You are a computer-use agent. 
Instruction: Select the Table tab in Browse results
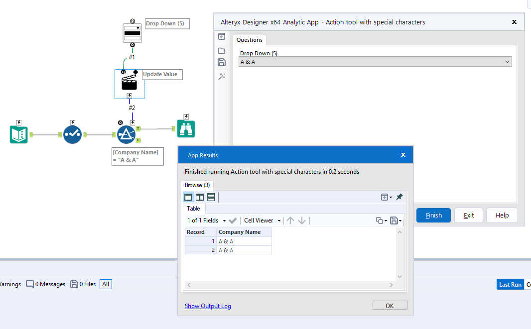[194, 209]
